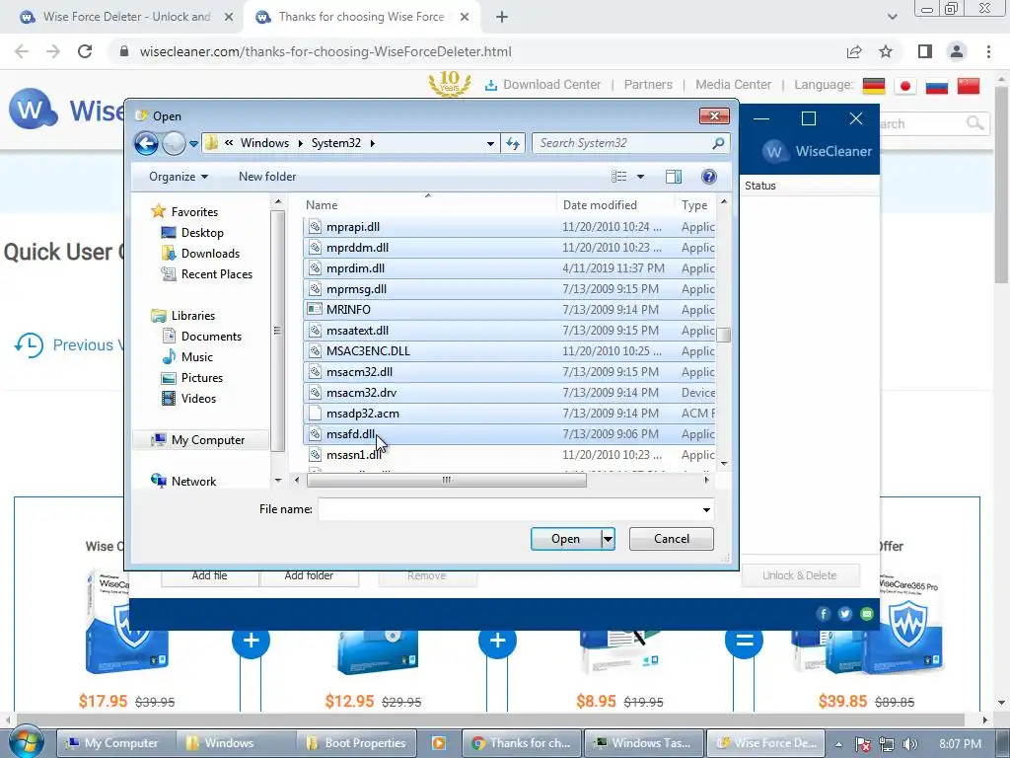Click the volume icon in system tray
The image size is (1010, 758).
click(910, 744)
